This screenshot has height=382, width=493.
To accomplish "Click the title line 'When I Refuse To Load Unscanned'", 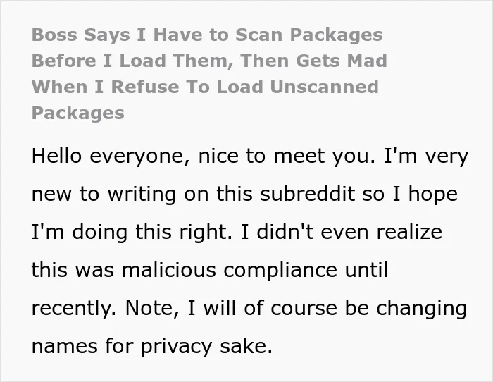I will (205, 87).
